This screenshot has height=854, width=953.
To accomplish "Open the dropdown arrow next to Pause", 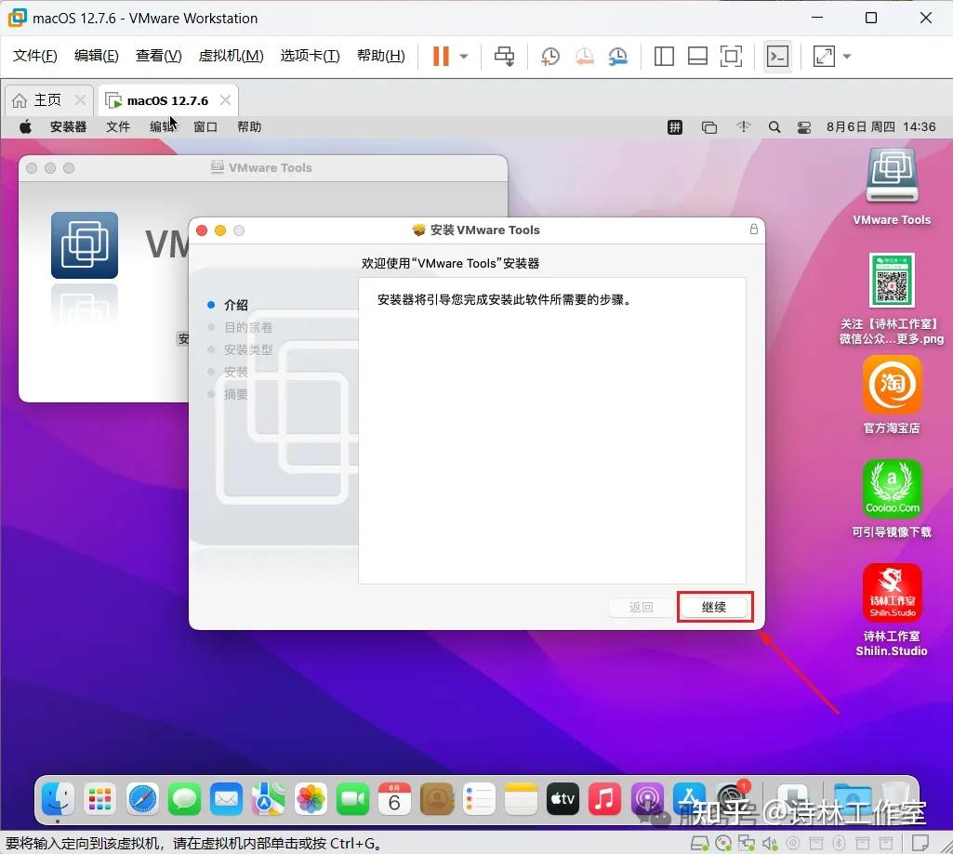I will [464, 57].
